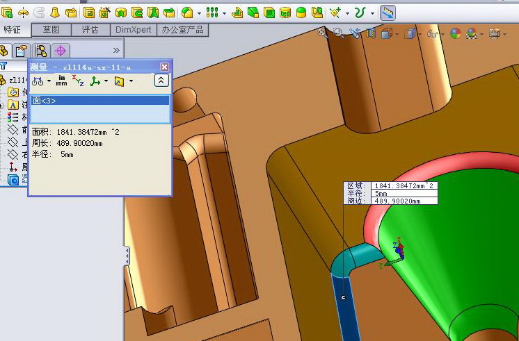Open the View Orientation cube icon
Image resolution: width=519 pixels, height=341 pixels.
[386, 33]
